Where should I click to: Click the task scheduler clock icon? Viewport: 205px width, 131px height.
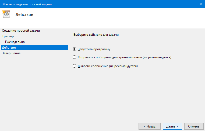coord(6,14)
